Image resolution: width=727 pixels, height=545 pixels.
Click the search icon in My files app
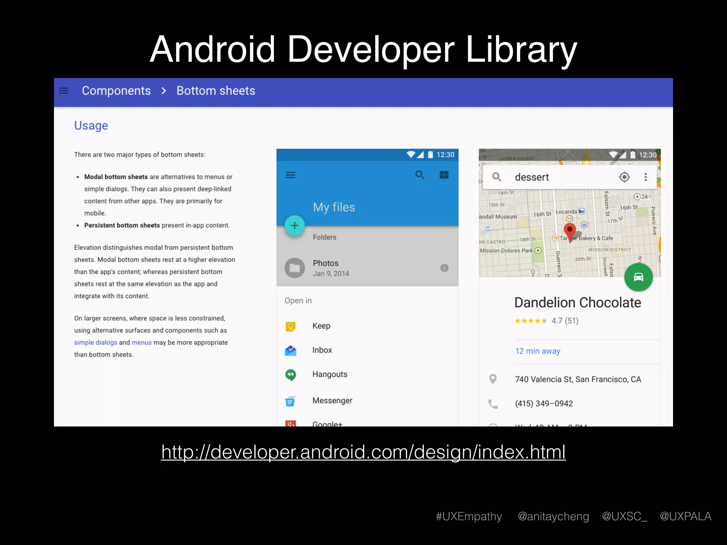click(x=420, y=175)
